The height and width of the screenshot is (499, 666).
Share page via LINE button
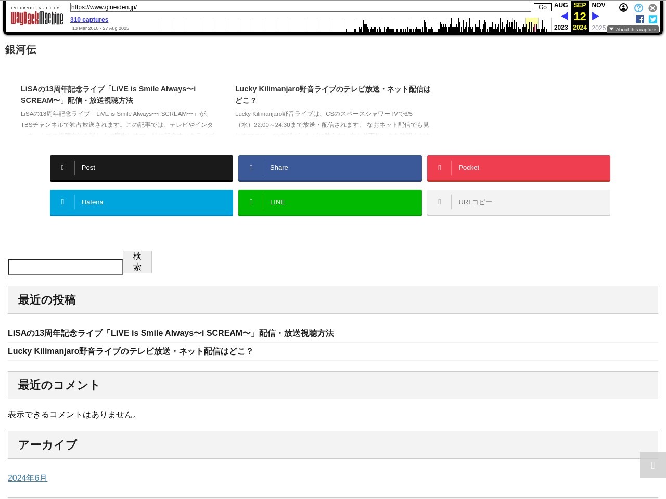coord(330,202)
